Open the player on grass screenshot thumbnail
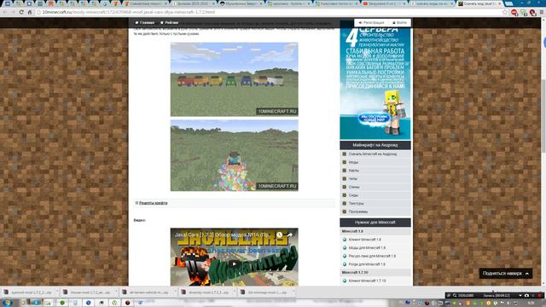The height and width of the screenshot is (307, 546). (x=234, y=155)
